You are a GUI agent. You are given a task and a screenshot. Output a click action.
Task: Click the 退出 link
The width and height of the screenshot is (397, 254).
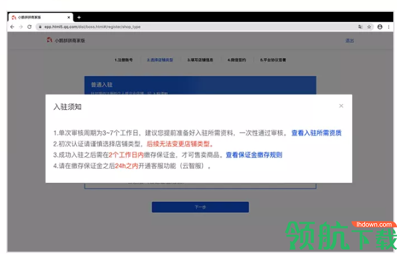pyautogui.click(x=350, y=40)
